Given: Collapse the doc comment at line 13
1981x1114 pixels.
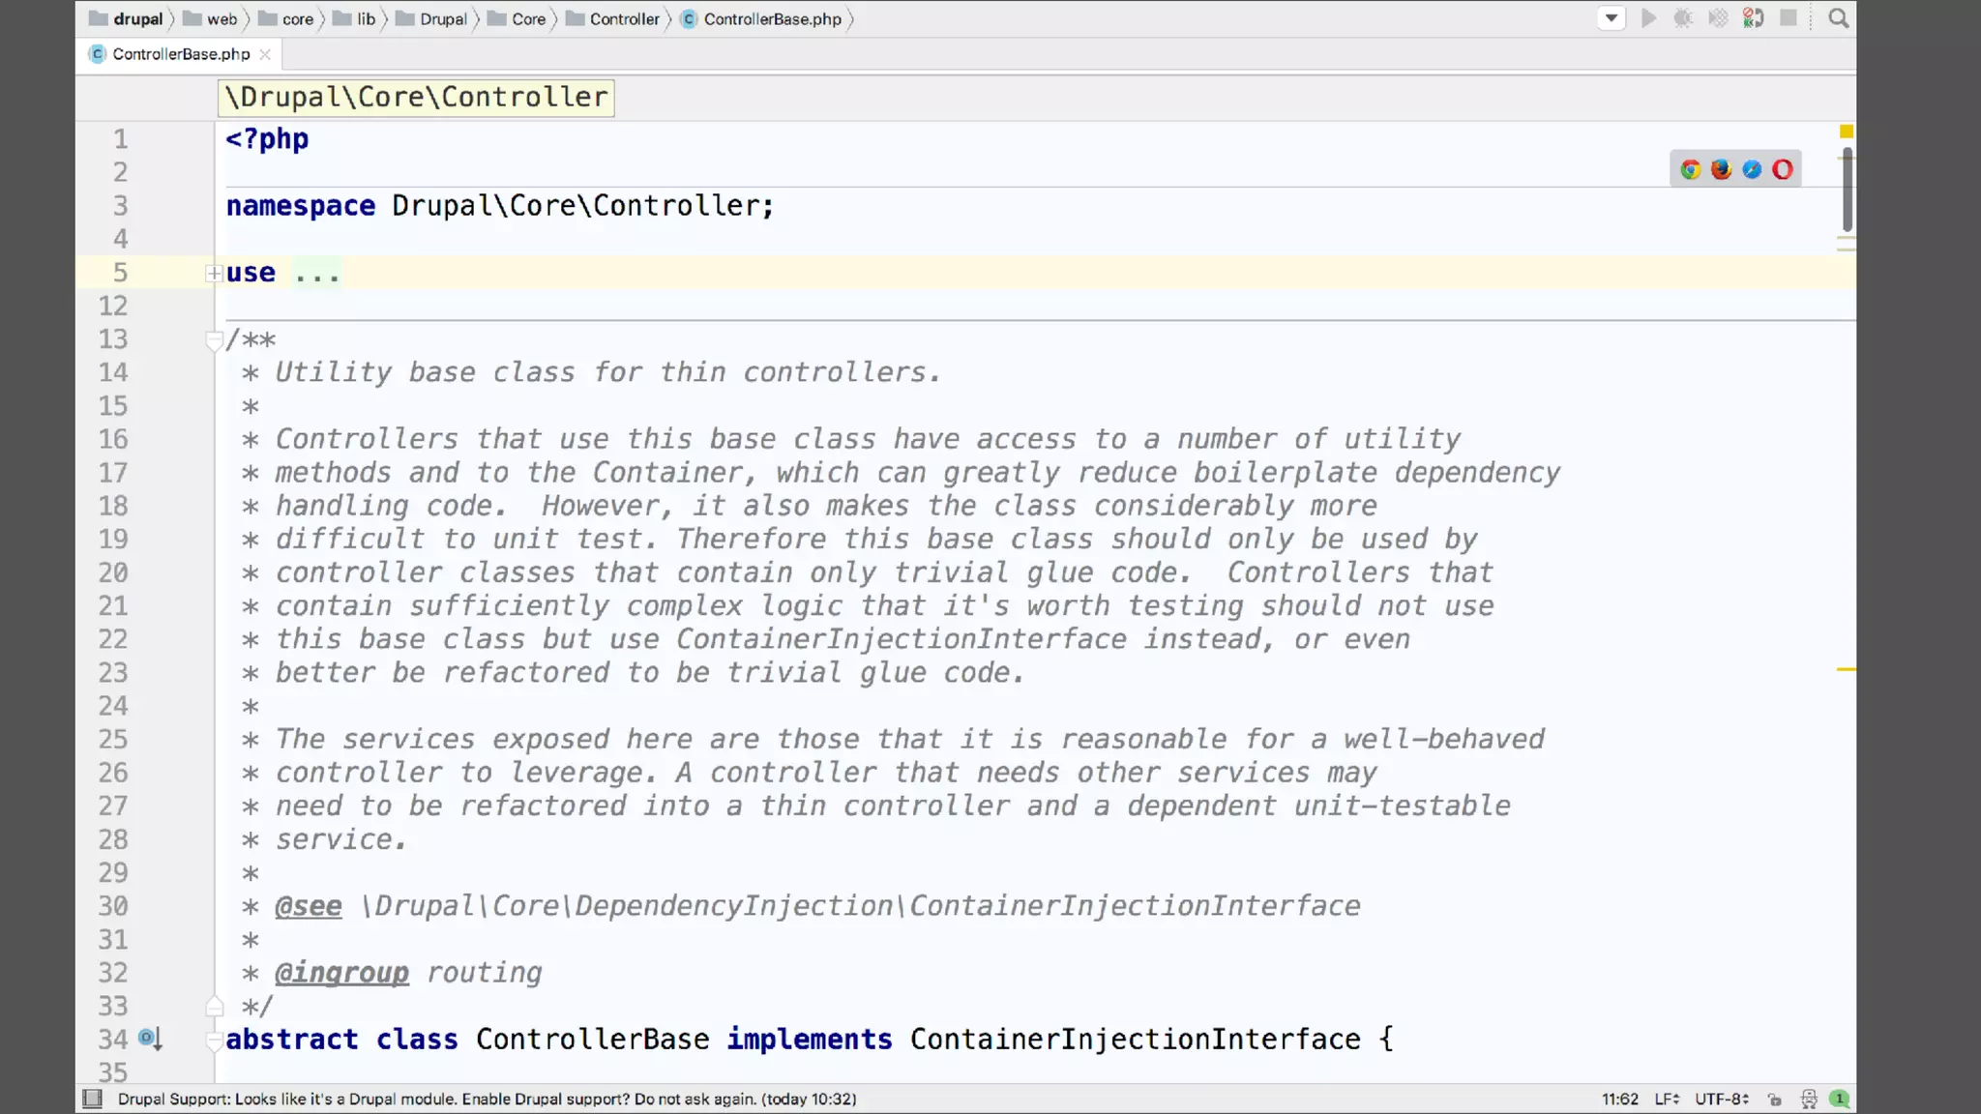Looking at the screenshot, I should [x=214, y=340].
